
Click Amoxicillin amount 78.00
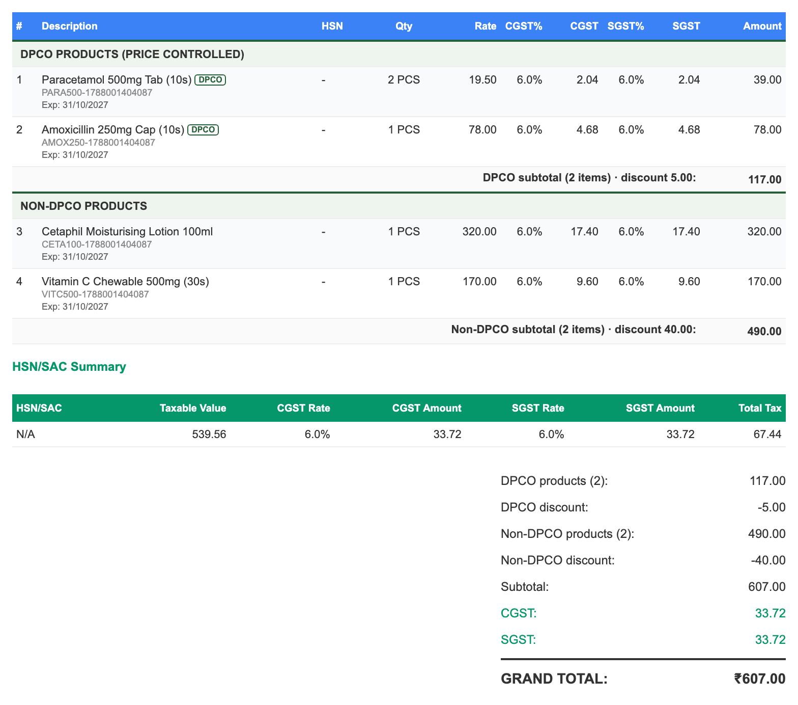click(x=767, y=129)
